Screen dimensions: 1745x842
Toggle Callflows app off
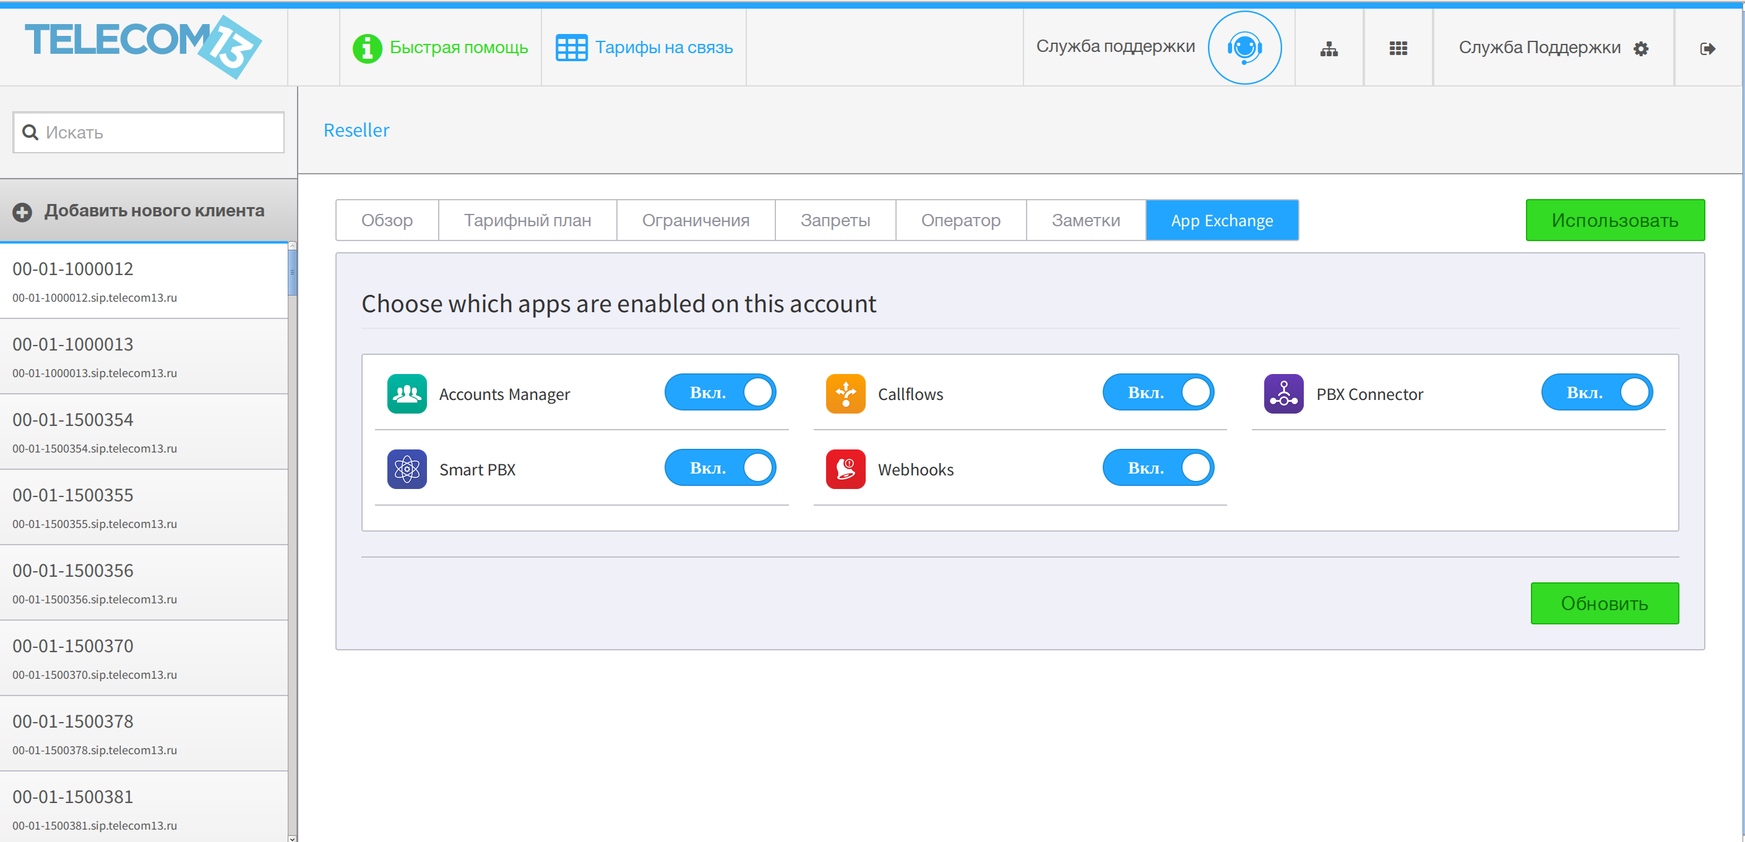click(1158, 393)
